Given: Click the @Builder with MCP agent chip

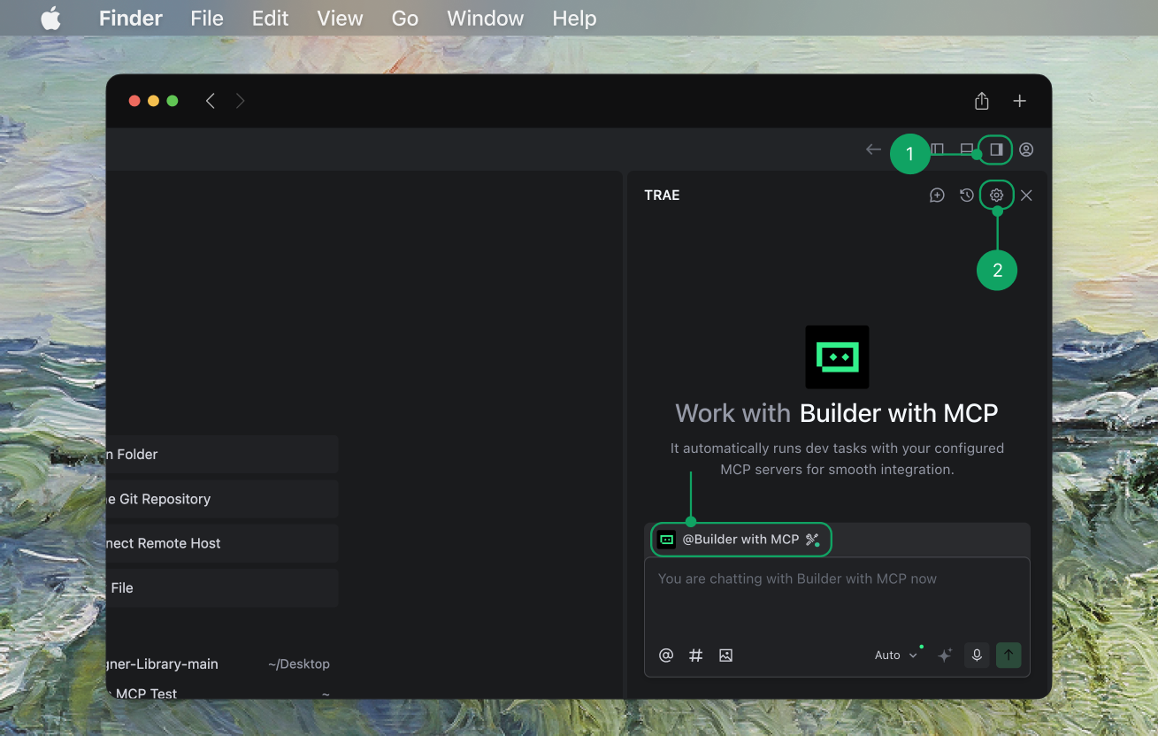Looking at the screenshot, I should coord(740,540).
